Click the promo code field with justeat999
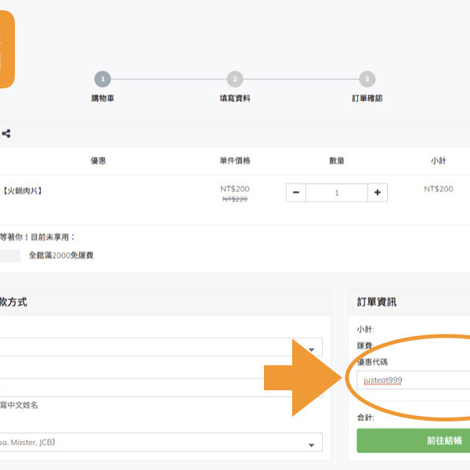 click(413, 381)
